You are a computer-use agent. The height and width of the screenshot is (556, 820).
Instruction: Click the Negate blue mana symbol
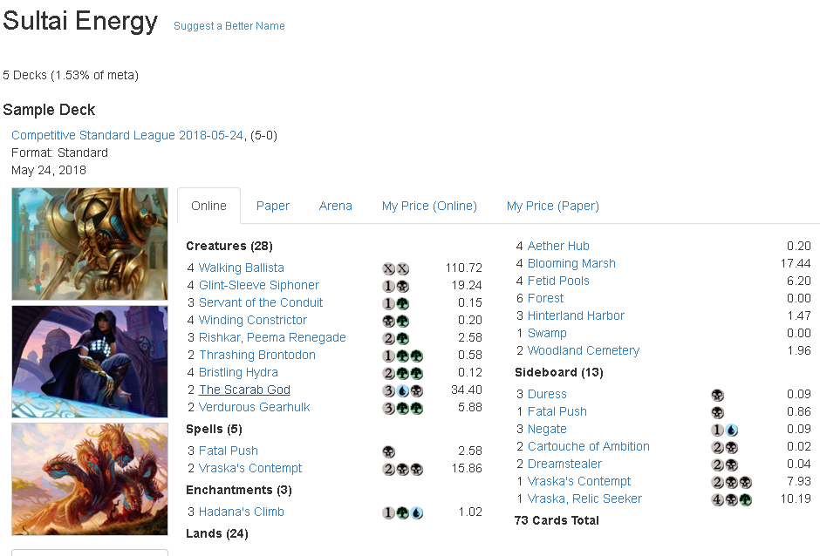732,430
